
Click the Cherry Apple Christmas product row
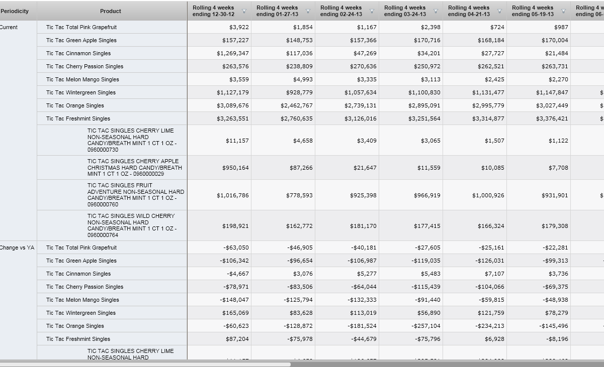point(135,168)
